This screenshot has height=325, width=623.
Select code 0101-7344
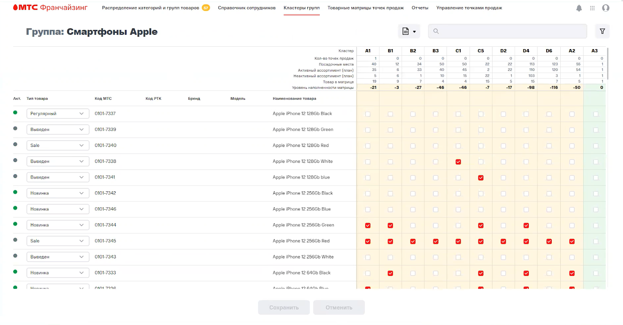[x=106, y=225]
